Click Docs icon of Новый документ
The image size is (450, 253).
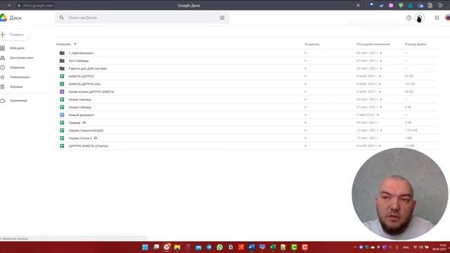62,115
